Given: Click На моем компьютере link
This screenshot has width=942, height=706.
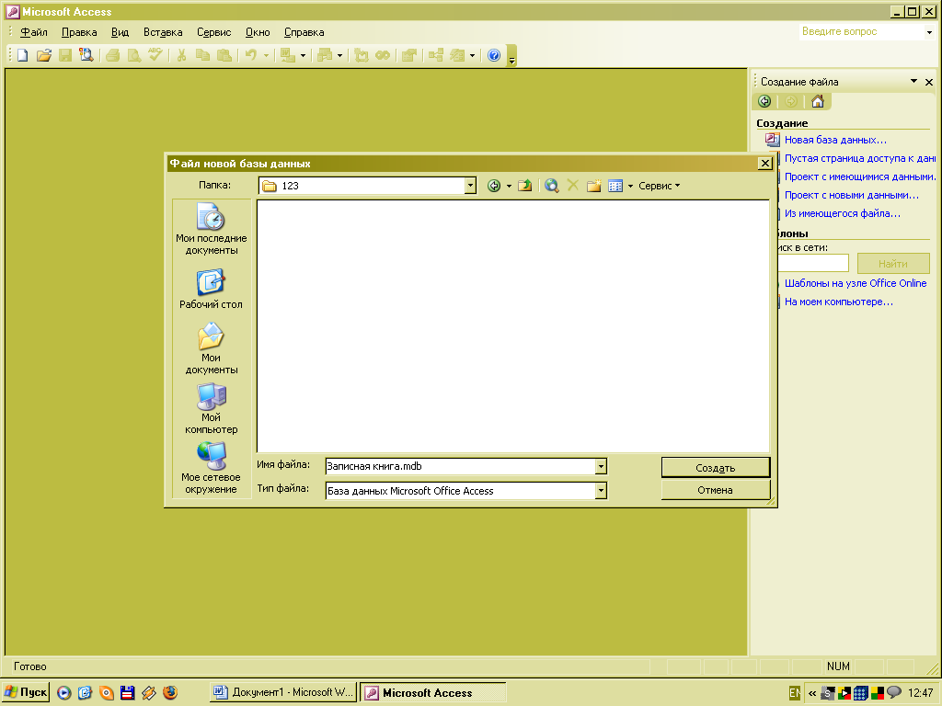Looking at the screenshot, I should pyautogui.click(x=839, y=302).
